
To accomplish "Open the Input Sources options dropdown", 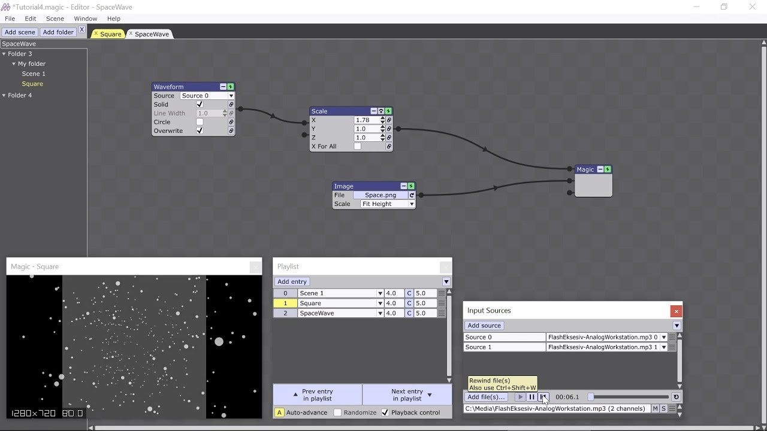I will [677, 326].
